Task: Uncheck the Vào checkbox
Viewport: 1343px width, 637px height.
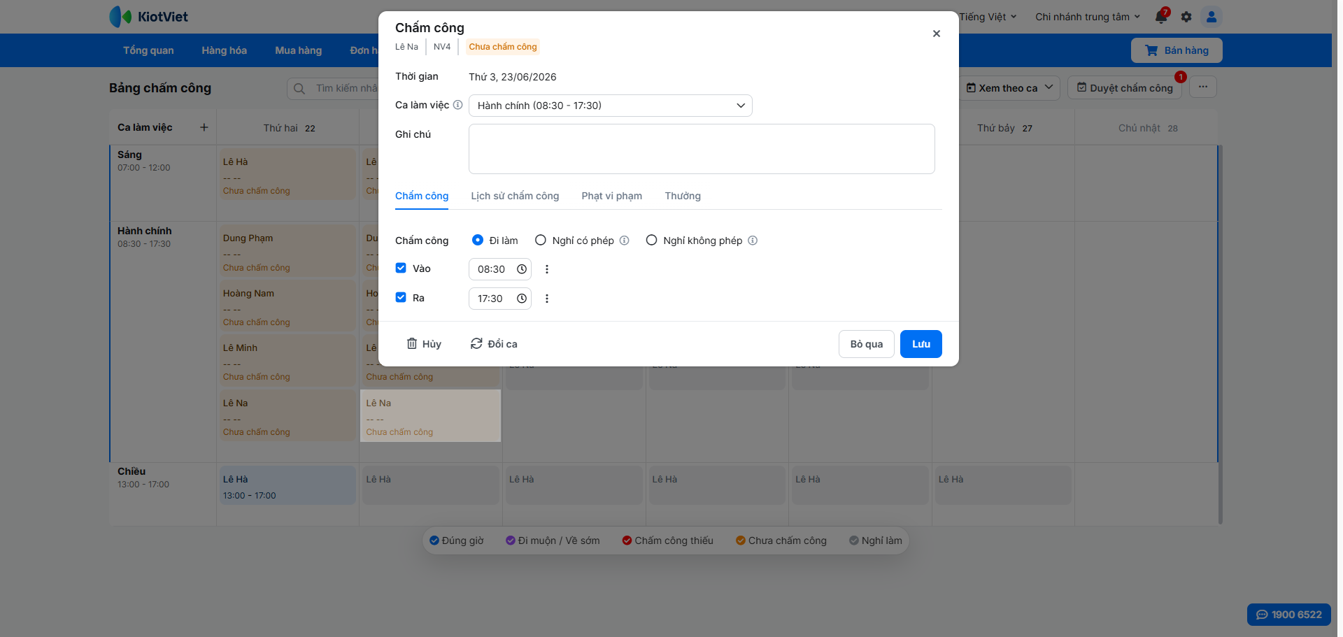Action: pos(401,268)
